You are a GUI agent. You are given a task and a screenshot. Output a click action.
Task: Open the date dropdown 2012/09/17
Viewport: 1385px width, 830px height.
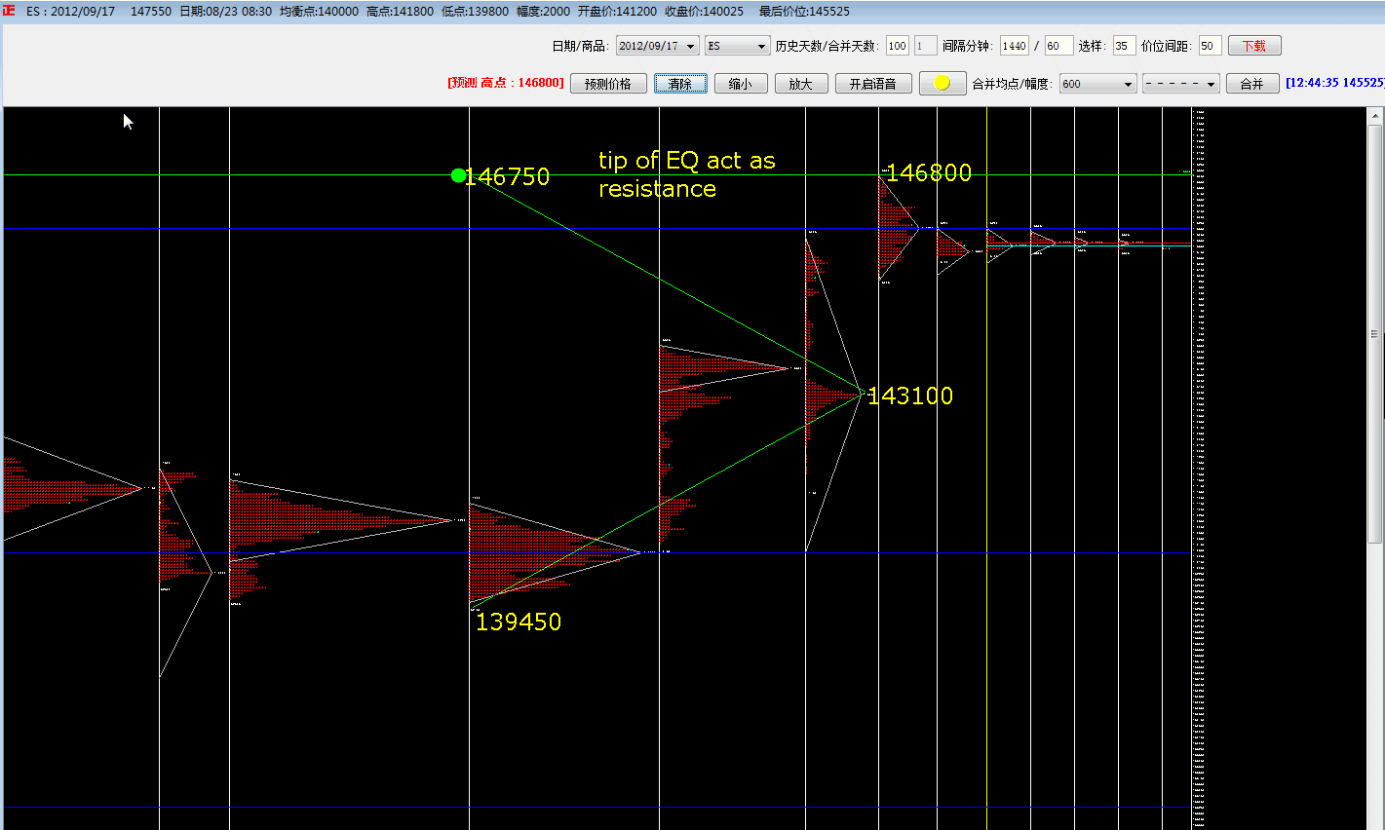(657, 46)
